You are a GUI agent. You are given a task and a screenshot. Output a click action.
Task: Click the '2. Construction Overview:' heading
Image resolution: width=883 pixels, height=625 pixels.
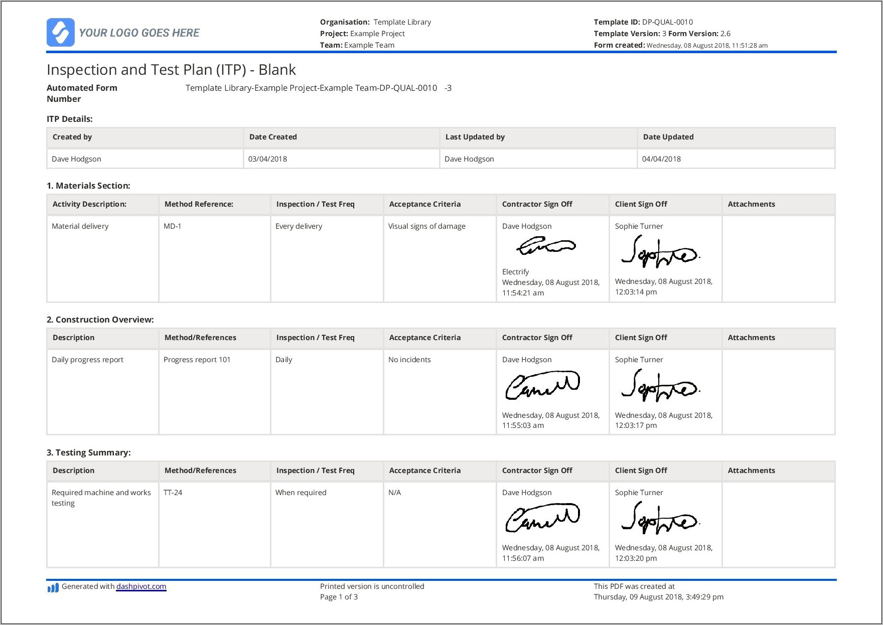pyautogui.click(x=100, y=320)
